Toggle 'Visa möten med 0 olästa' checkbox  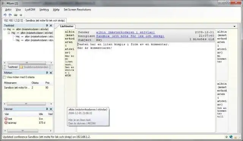4,77
